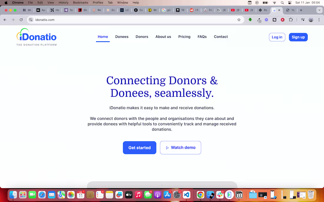Focus the idonatio.com address bar
This screenshot has height=202, width=324.
tap(135, 20)
